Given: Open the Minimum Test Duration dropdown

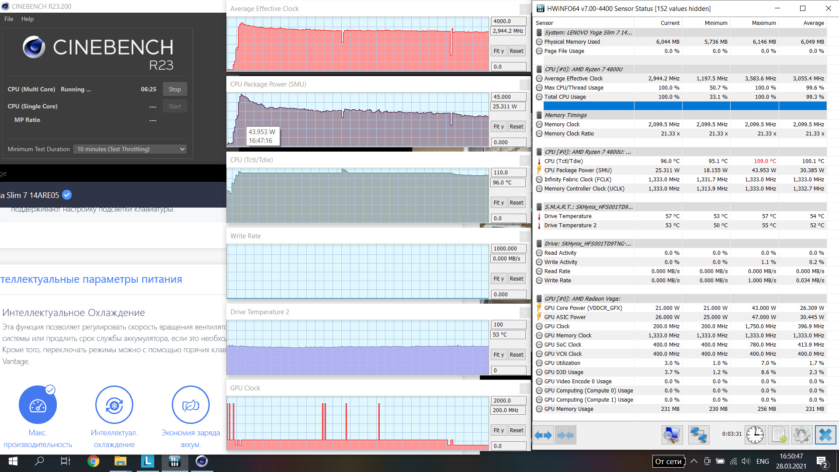Looking at the screenshot, I should (x=130, y=149).
